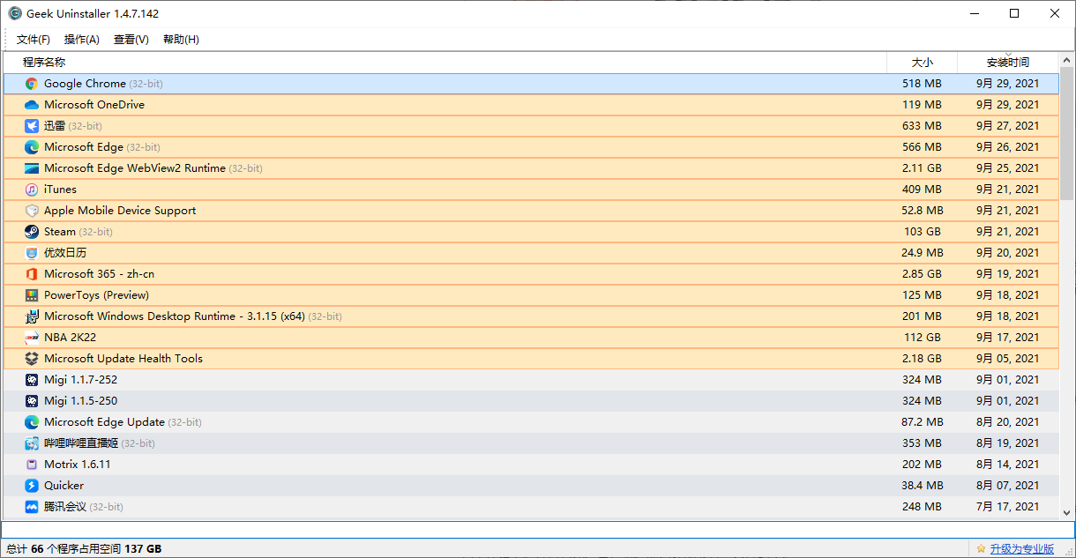The width and height of the screenshot is (1076, 558).
Task: Select the 腾讯会议 program name
Action: (x=65, y=507)
